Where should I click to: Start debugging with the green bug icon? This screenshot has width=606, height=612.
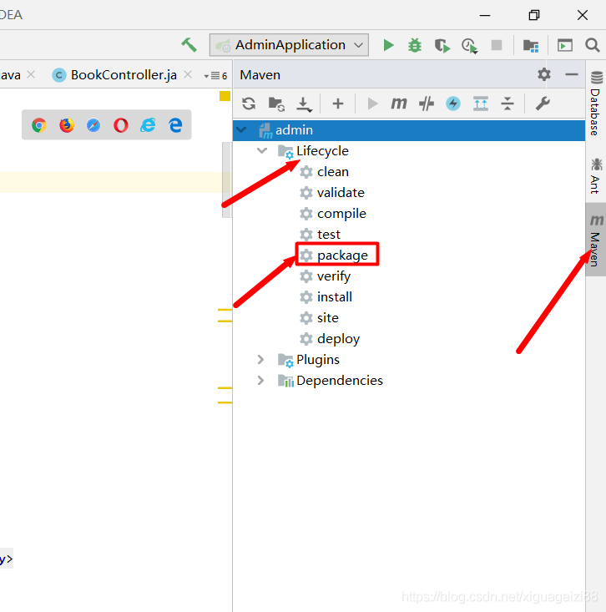[x=415, y=45]
